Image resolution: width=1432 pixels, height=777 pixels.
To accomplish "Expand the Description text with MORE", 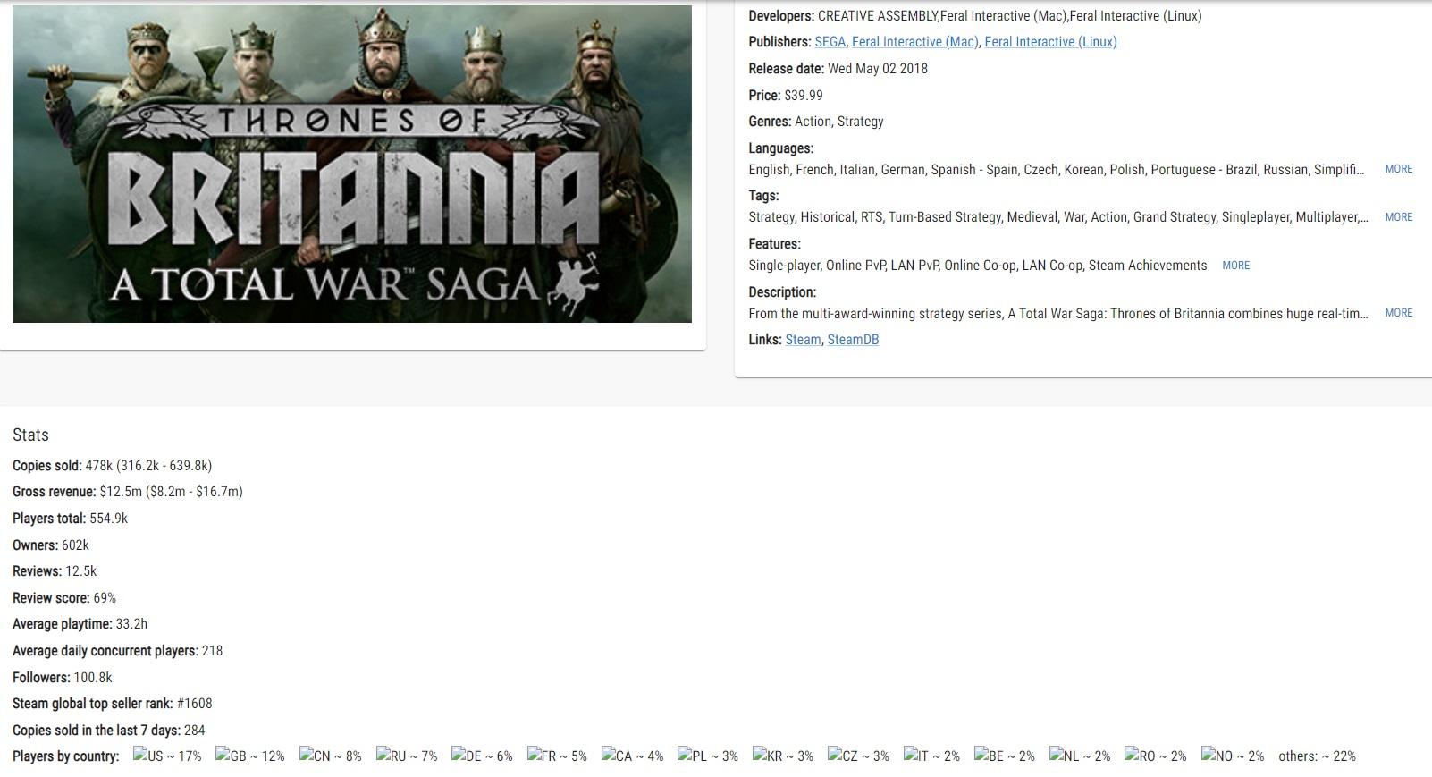I will click(x=1398, y=313).
